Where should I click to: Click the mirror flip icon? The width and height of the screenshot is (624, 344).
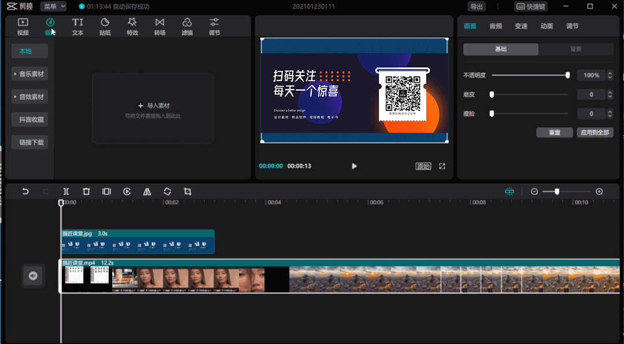pyautogui.click(x=147, y=191)
